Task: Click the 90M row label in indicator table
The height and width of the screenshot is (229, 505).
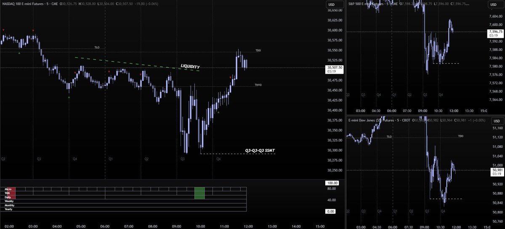Action: coord(8,193)
